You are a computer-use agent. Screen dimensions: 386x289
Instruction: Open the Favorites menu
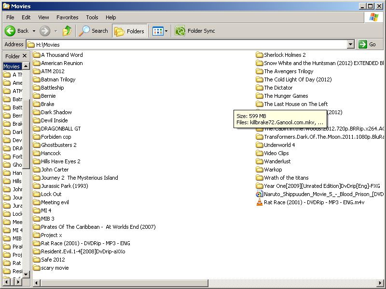coord(67,17)
